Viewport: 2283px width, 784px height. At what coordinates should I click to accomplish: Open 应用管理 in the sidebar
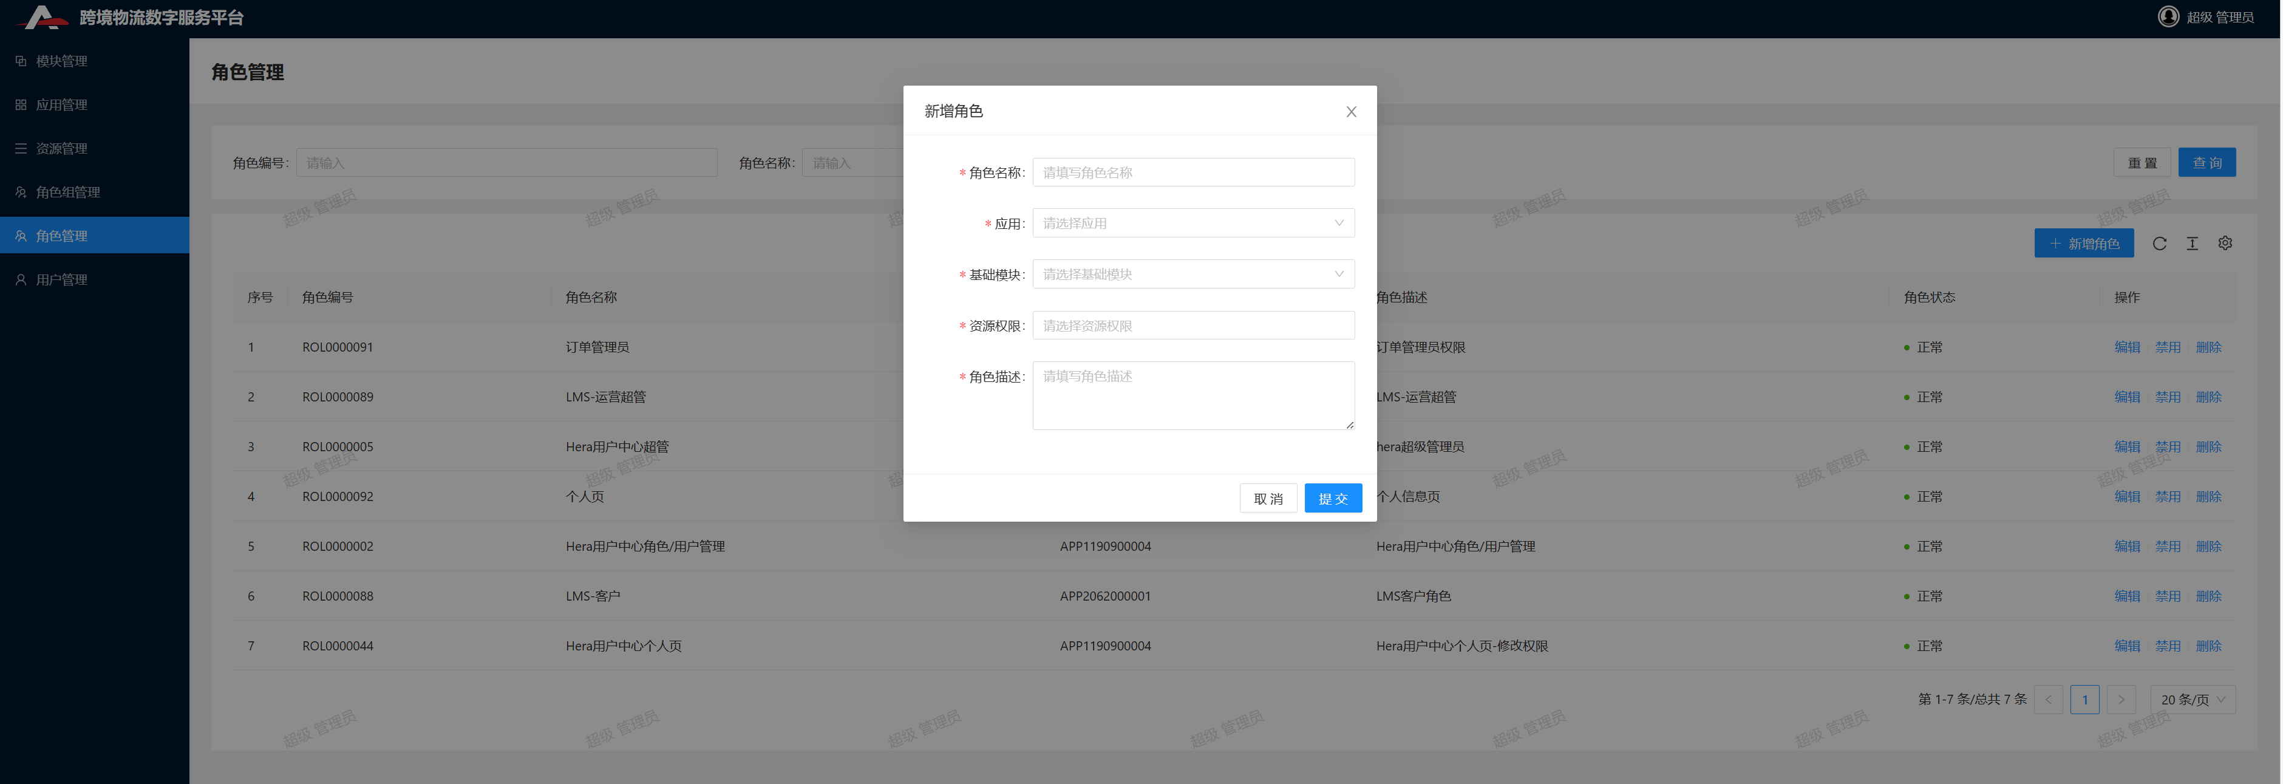click(x=95, y=104)
